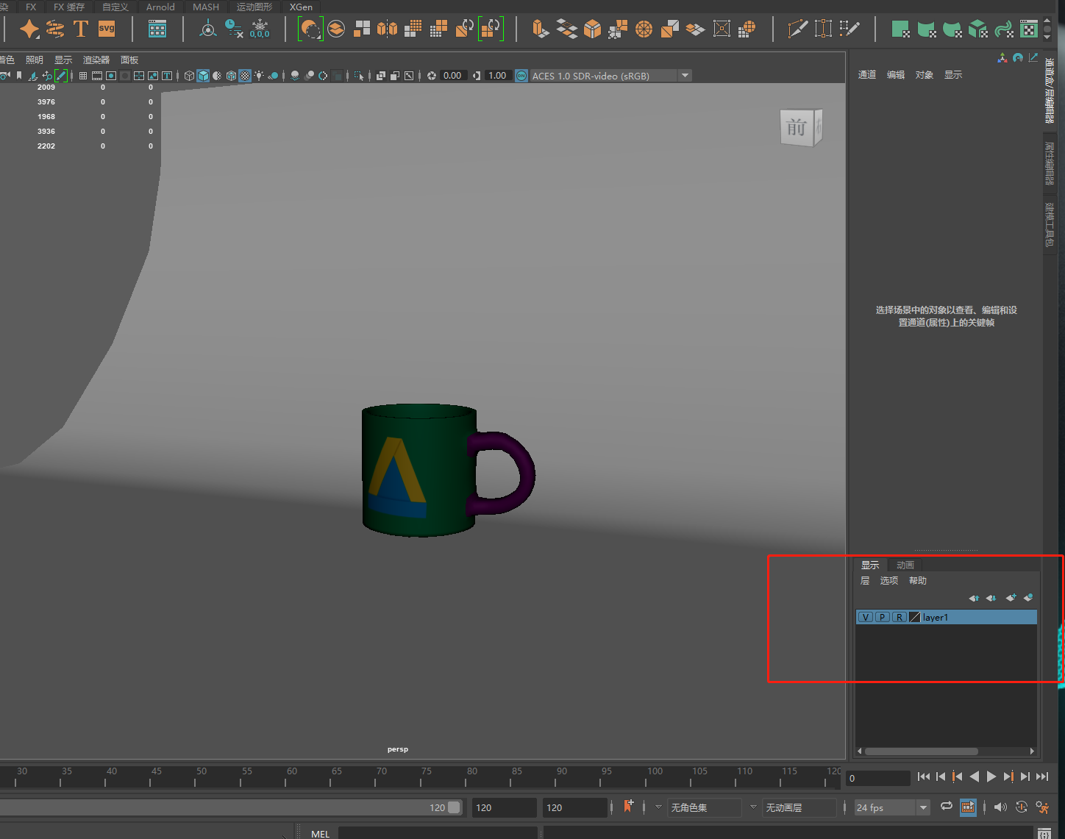Image resolution: width=1065 pixels, height=839 pixels.
Task: Open the 照明 viewport menu
Action: pyautogui.click(x=35, y=60)
